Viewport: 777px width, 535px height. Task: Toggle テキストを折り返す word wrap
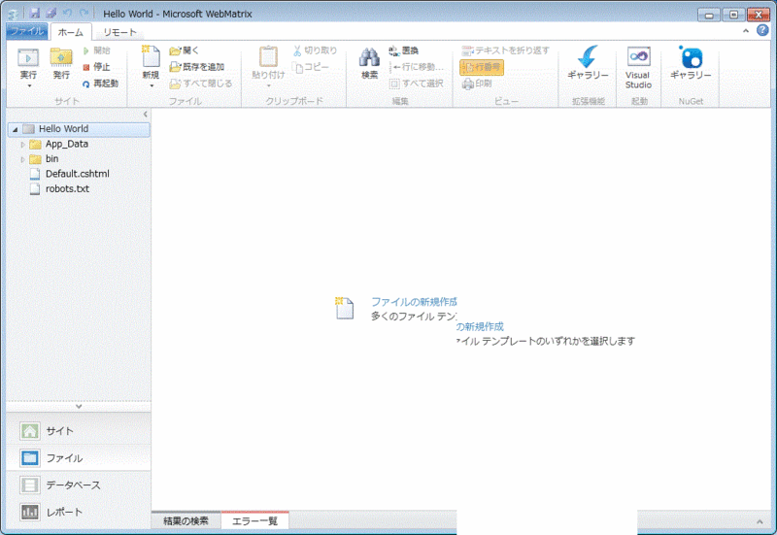[505, 50]
